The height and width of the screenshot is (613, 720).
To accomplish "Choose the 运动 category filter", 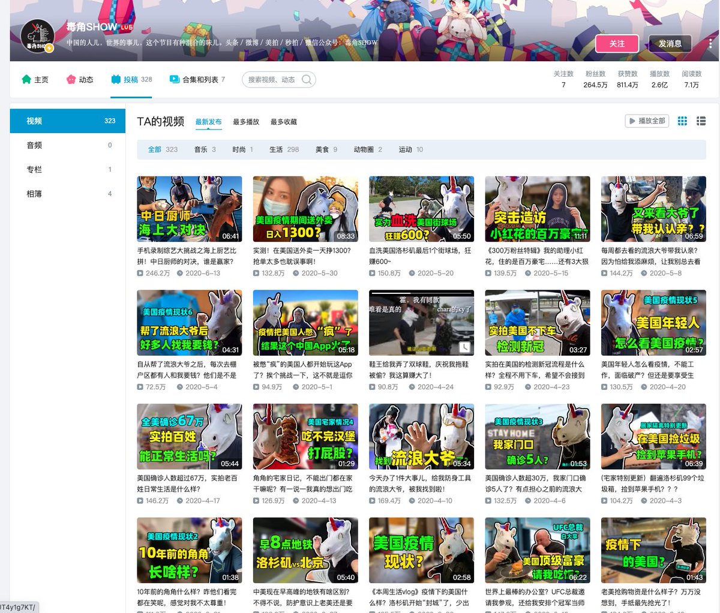I will (407, 149).
